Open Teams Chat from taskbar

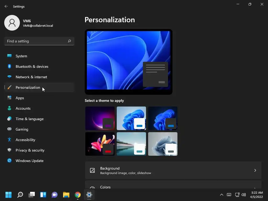[54, 195]
